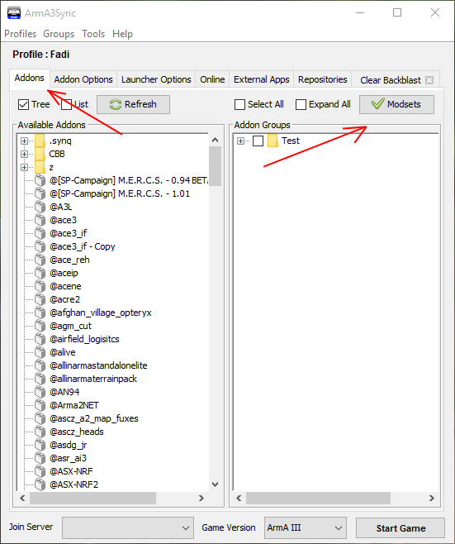Tick the checkbox for the Test group
Image resolution: width=455 pixels, height=544 pixels.
pyautogui.click(x=258, y=141)
